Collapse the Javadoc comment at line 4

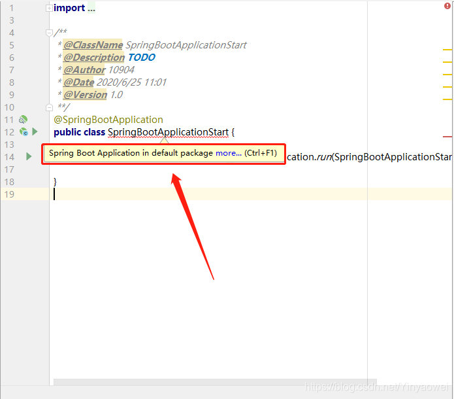tap(49, 33)
